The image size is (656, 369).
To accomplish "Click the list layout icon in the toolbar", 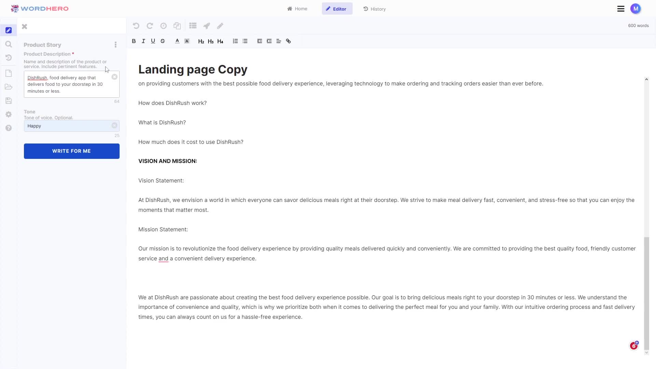I will coord(193,26).
